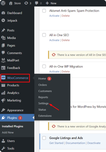Click the Marketing menu label
The width and height of the screenshot is (106, 152).
(x=14, y=100)
